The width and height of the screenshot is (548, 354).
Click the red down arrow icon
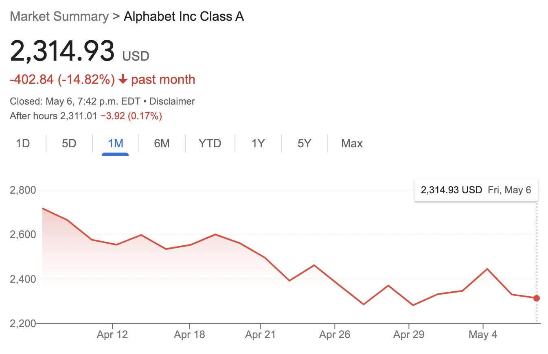(x=123, y=80)
